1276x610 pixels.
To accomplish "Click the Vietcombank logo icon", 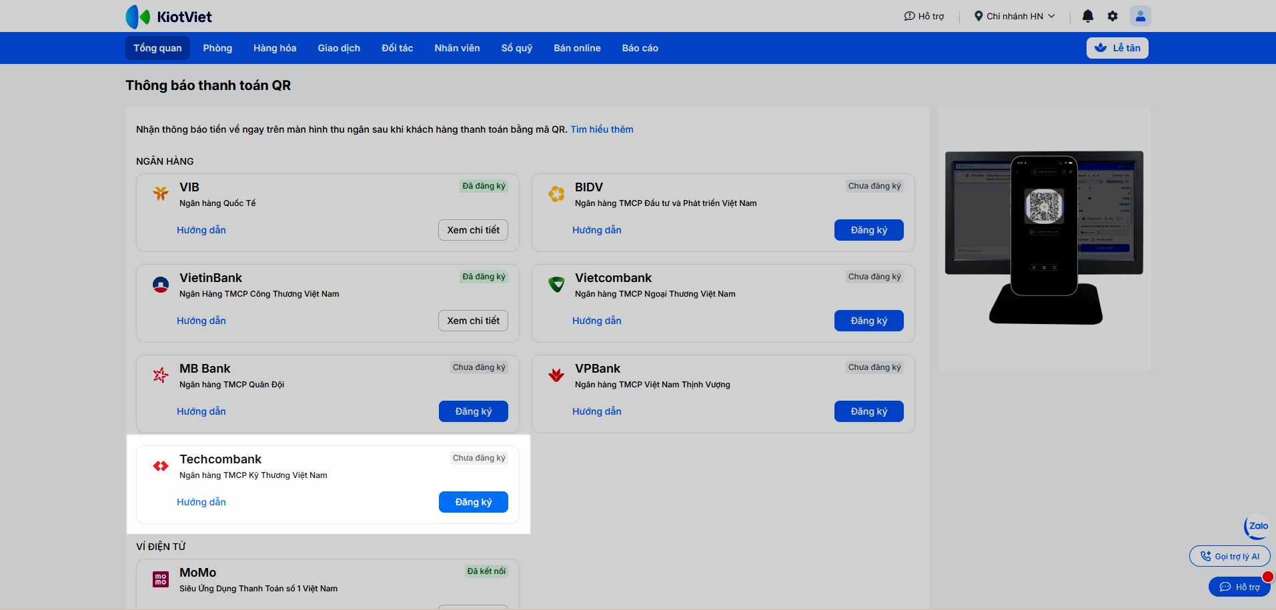I will [x=556, y=284].
